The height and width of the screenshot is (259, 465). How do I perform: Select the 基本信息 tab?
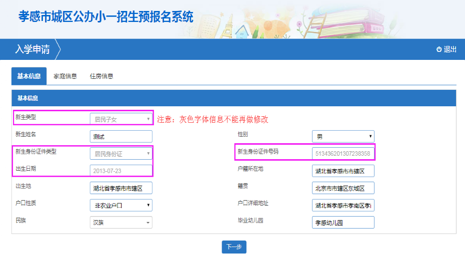point(29,76)
